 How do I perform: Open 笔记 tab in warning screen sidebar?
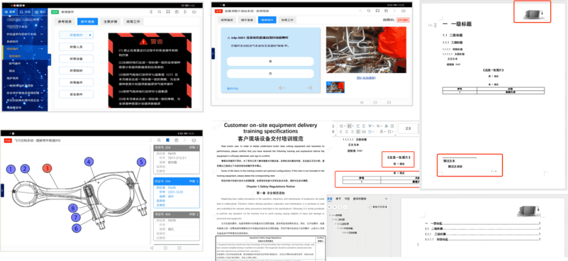(41, 12)
